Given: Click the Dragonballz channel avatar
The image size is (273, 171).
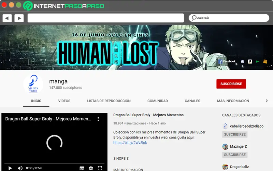Looking at the screenshot, I should [225, 167].
